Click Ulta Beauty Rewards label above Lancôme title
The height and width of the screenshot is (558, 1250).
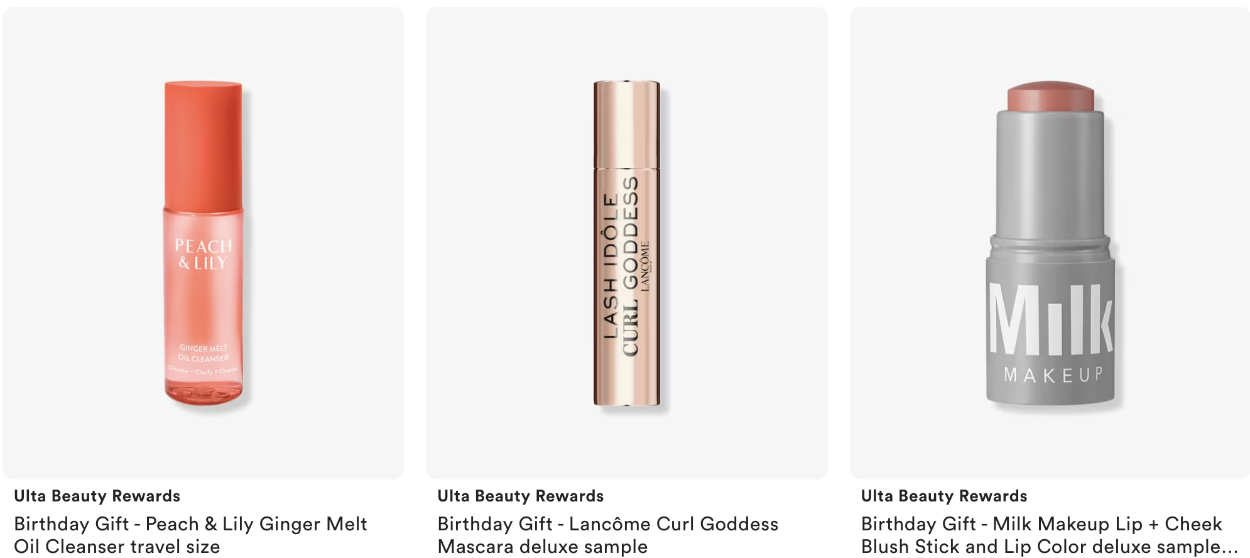[521, 496]
